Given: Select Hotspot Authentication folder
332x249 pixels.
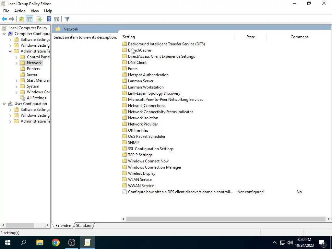Looking at the screenshot, I should [x=148, y=75].
